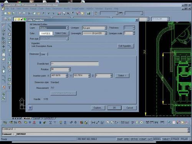Select the Rotate tool icon
Screen dimensions: 192x144
tap(3, 51)
